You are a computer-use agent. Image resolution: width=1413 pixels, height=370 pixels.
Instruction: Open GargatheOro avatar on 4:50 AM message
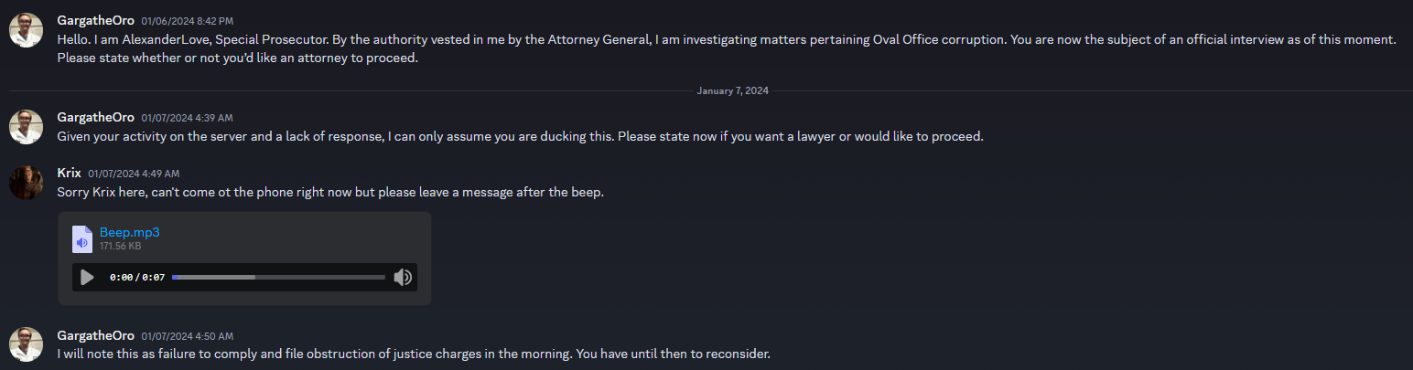click(x=26, y=344)
